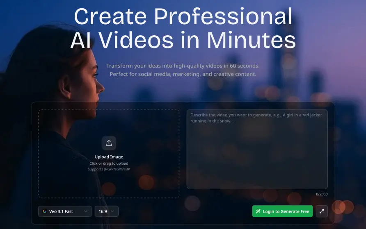Click the 'Supports JPG/PNG/WEBP' hint text
This screenshot has width=366, height=229.
(109, 169)
